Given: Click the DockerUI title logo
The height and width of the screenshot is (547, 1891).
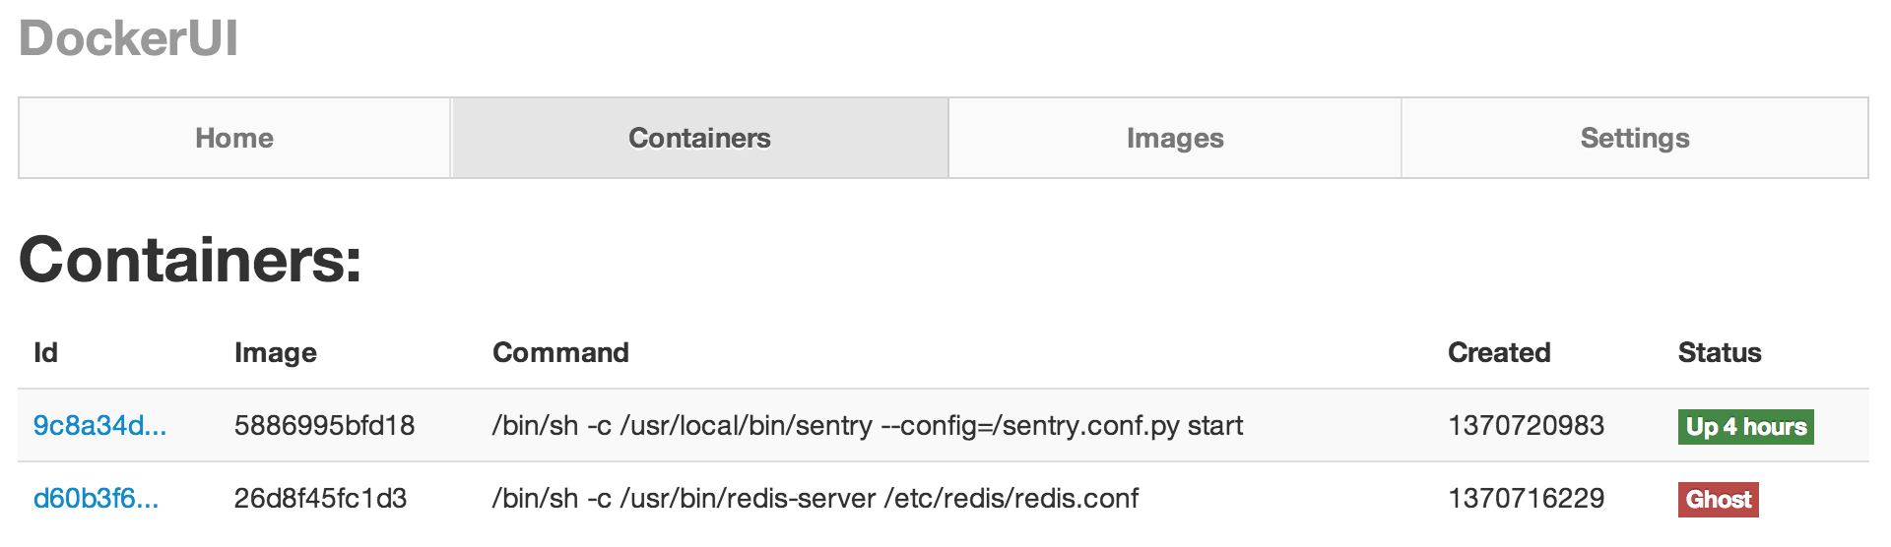Looking at the screenshot, I should pos(128,39).
